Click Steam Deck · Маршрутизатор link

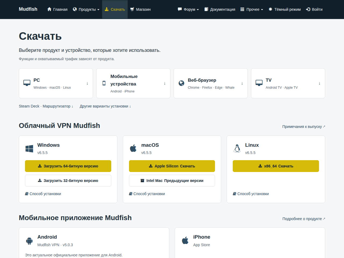(x=46, y=106)
